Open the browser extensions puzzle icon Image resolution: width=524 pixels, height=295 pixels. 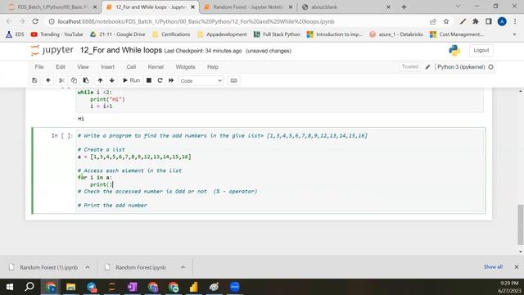[476, 21]
